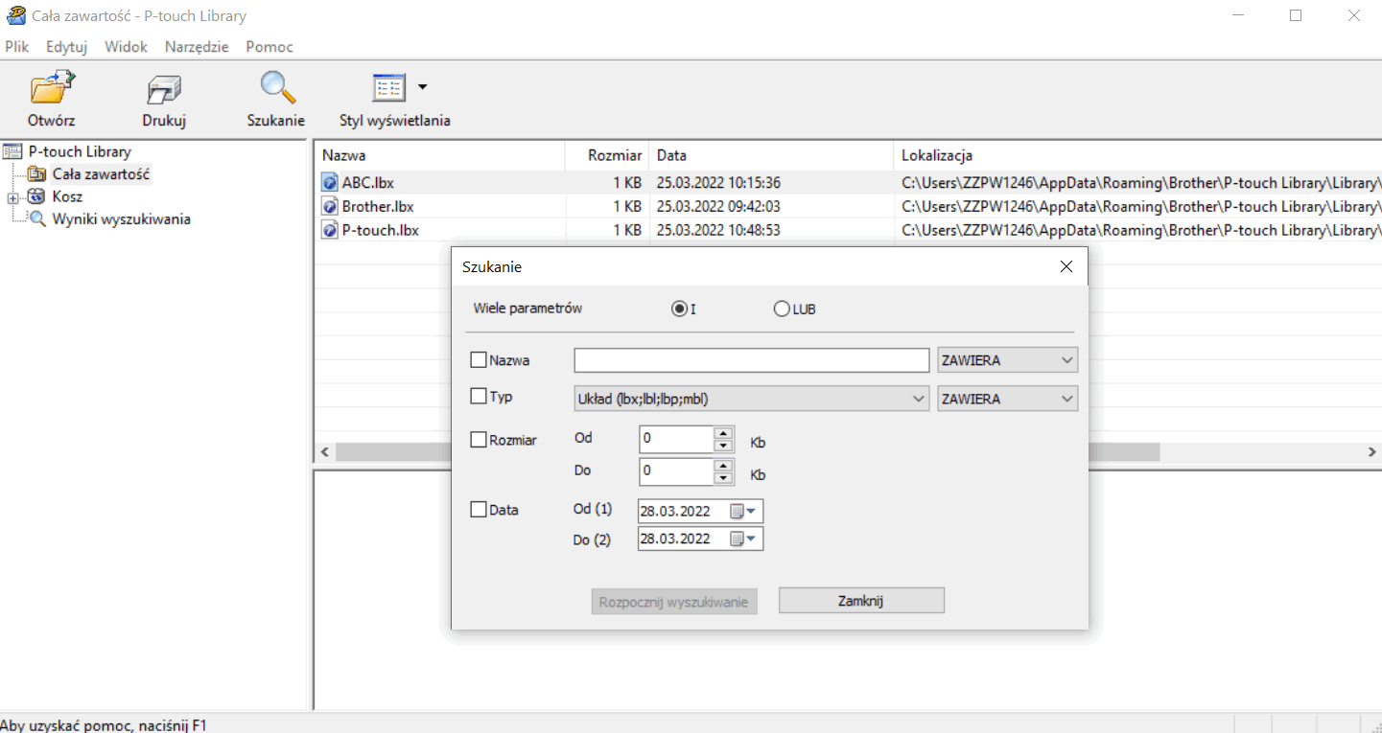
Task: Open calendar picker for Od (1) date
Action: pos(744,512)
